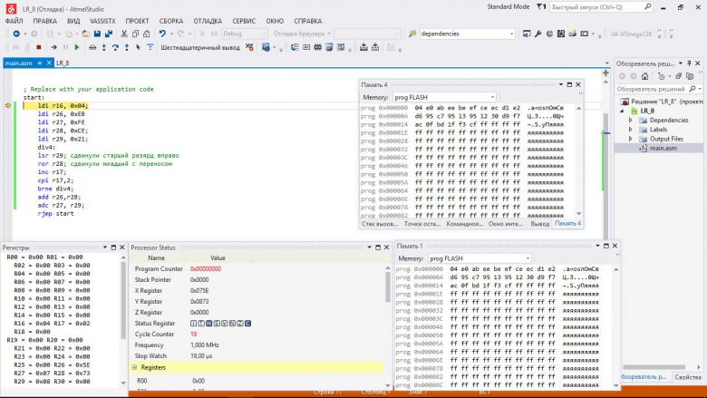This screenshot has height=398, width=707.
Task: Click the Cut scissors icon
Action: coord(124,34)
